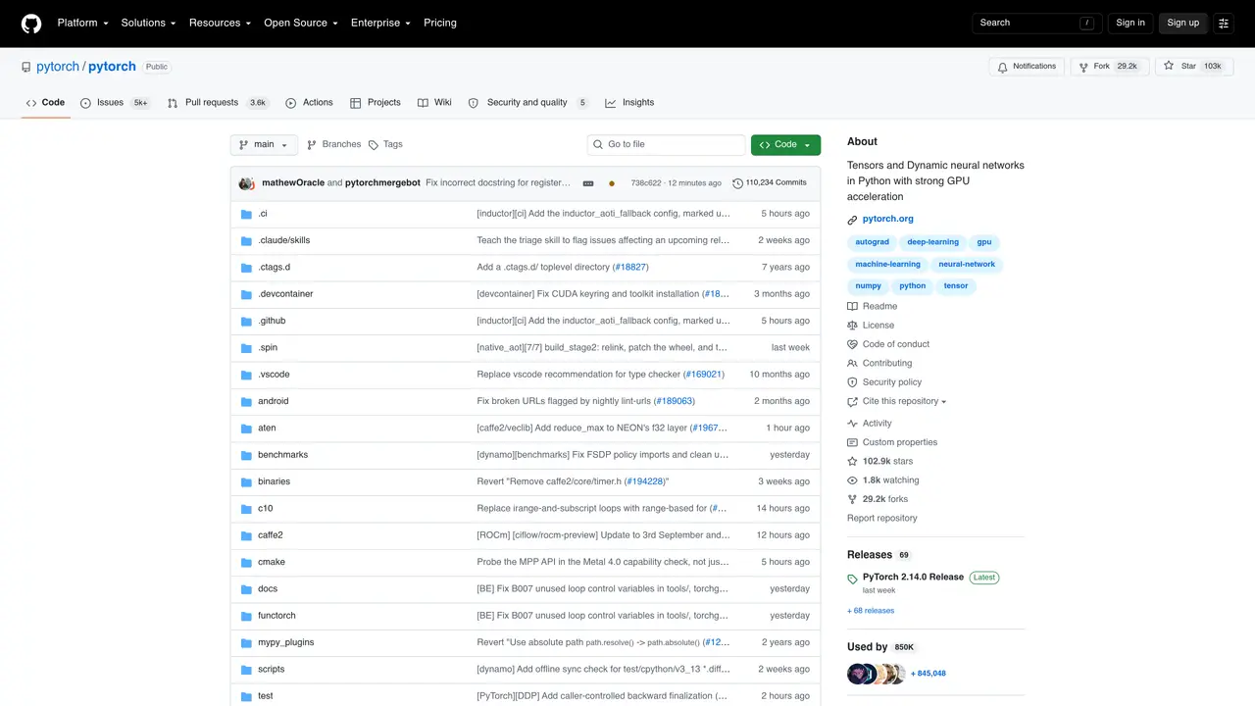Click the Sign up button
The image size is (1255, 706).
click(1182, 23)
